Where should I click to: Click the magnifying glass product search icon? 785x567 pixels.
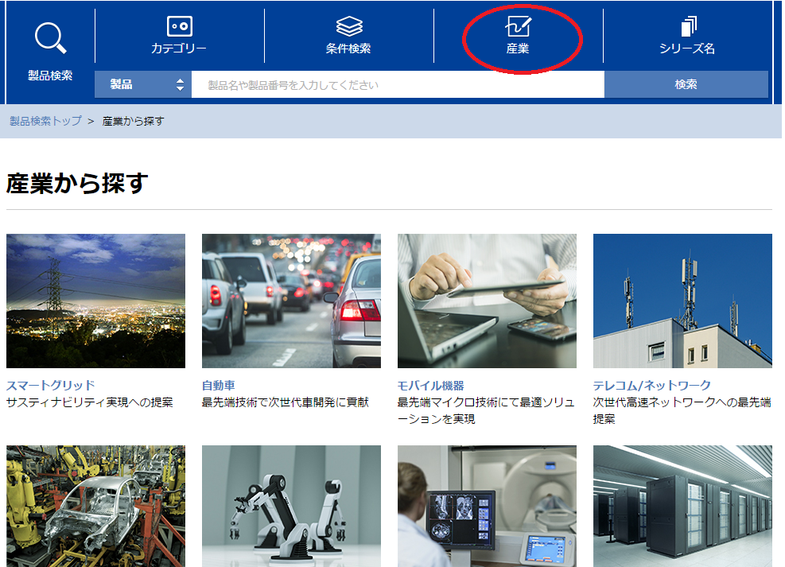[x=50, y=38]
